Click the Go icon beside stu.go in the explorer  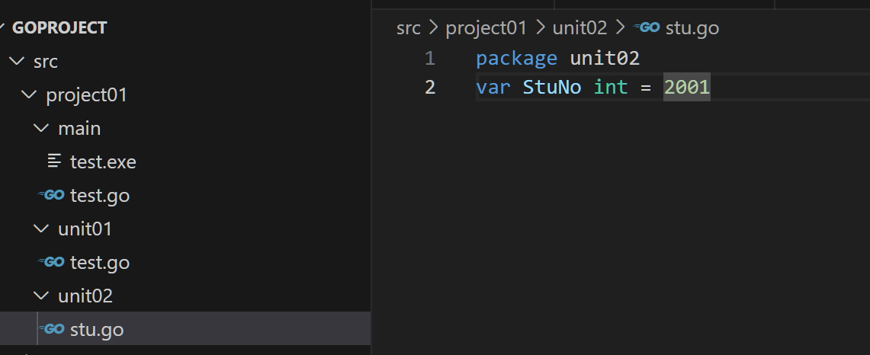(x=52, y=330)
